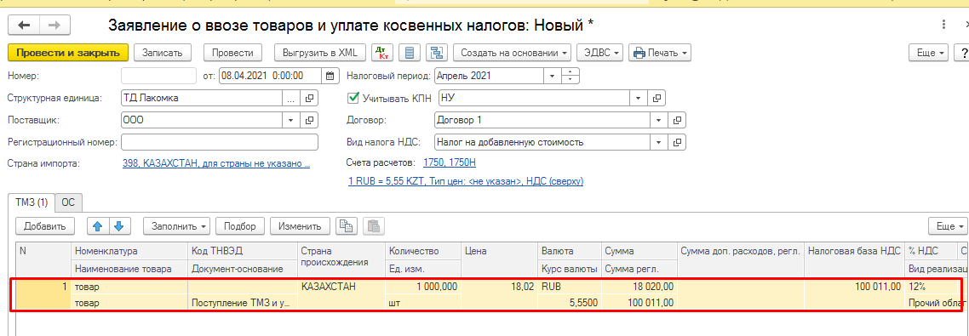The image size is (969, 336).
Task: Open the top Еще menu
Action: 929,53
